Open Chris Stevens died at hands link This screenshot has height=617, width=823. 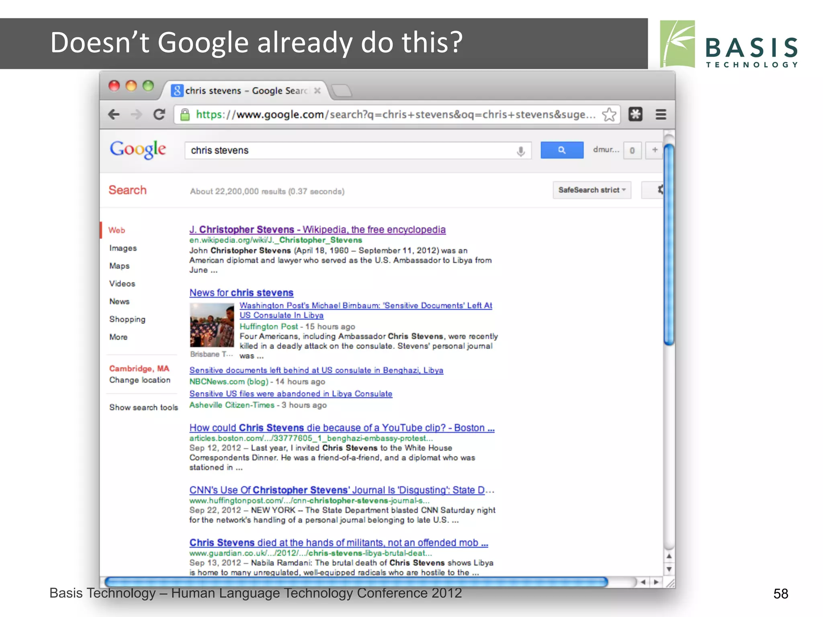coord(339,543)
